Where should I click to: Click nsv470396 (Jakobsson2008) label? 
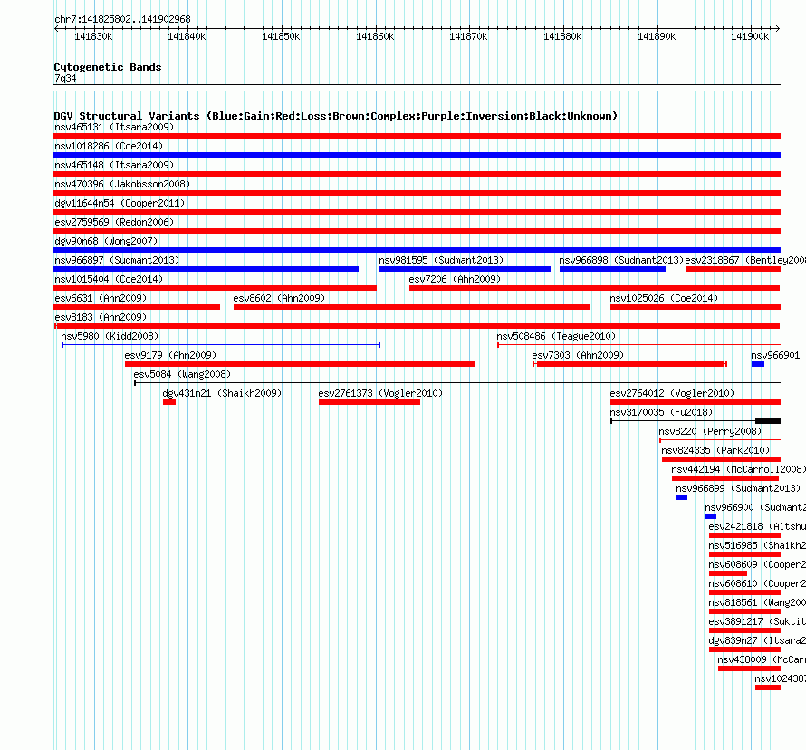[x=122, y=184]
